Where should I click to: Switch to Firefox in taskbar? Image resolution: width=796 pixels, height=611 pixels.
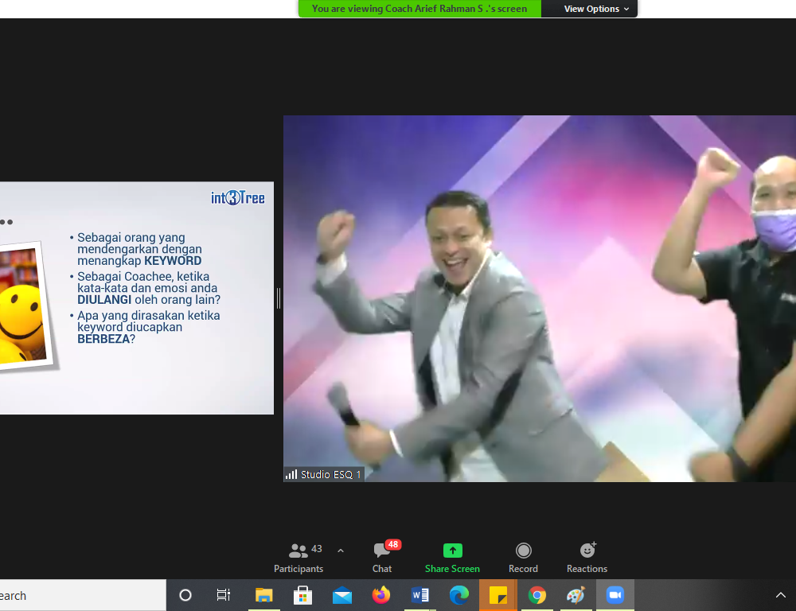point(381,595)
